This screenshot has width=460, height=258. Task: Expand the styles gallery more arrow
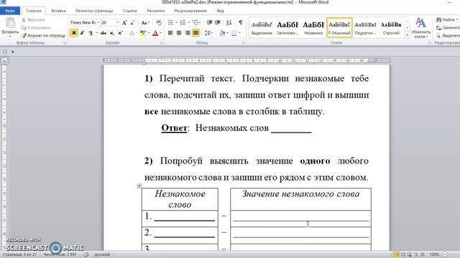pyautogui.click(x=408, y=35)
